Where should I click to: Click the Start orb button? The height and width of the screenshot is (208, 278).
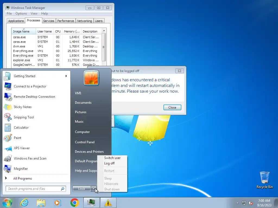click(x=7, y=203)
